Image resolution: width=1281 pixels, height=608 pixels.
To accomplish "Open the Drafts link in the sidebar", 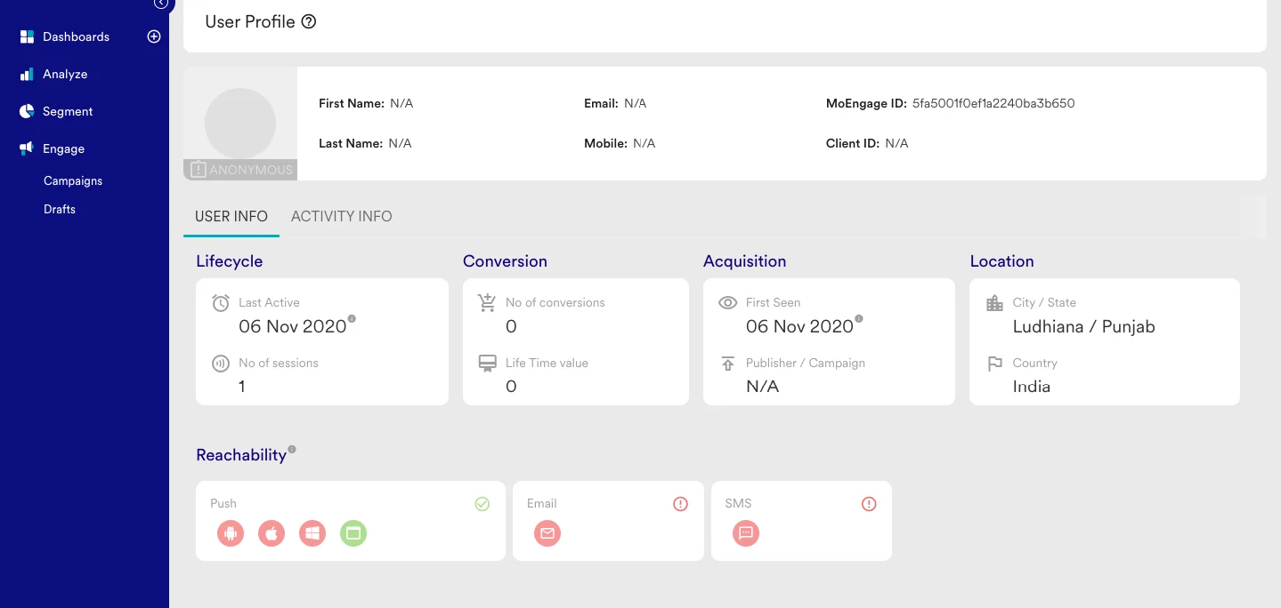I will point(60,209).
